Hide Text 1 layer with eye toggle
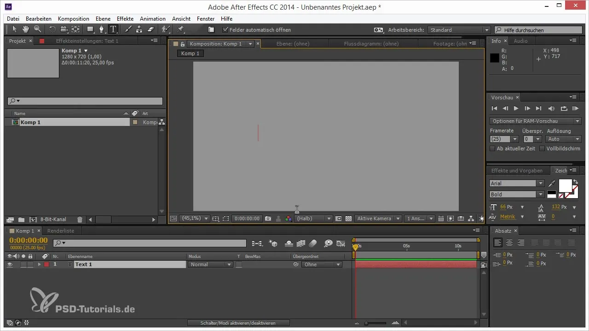Image resolution: width=589 pixels, height=331 pixels. tap(10, 264)
